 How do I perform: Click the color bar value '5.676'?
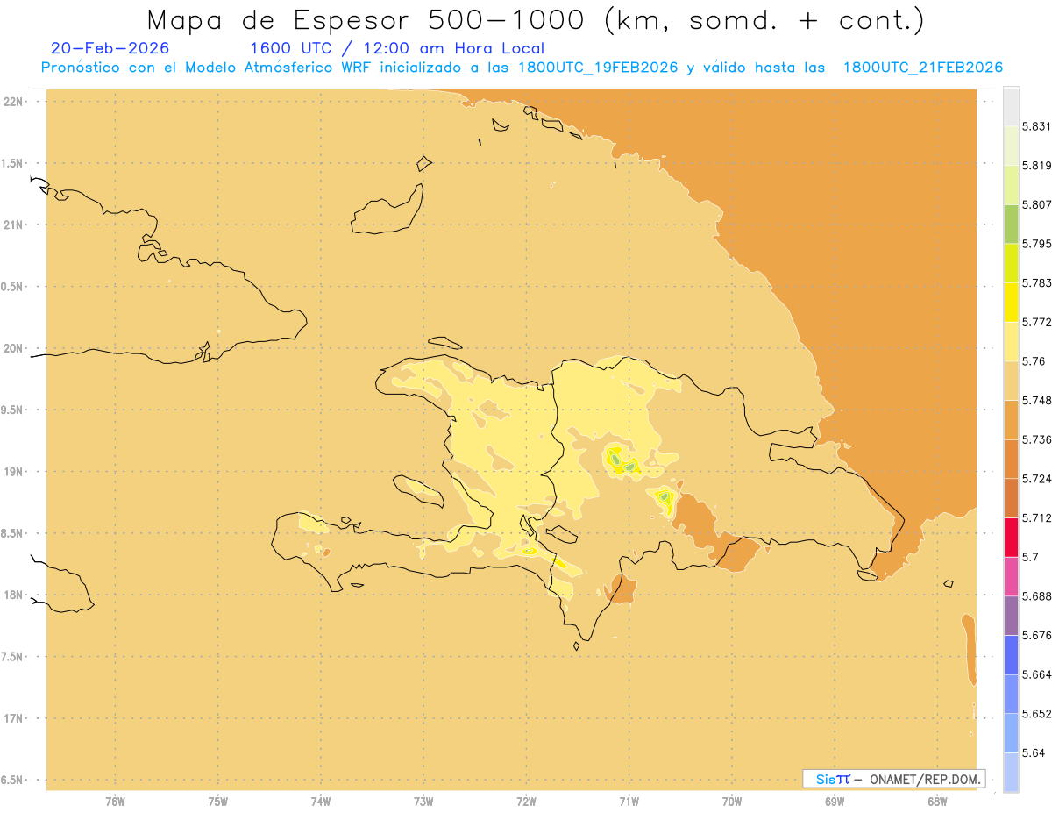click(x=1038, y=636)
